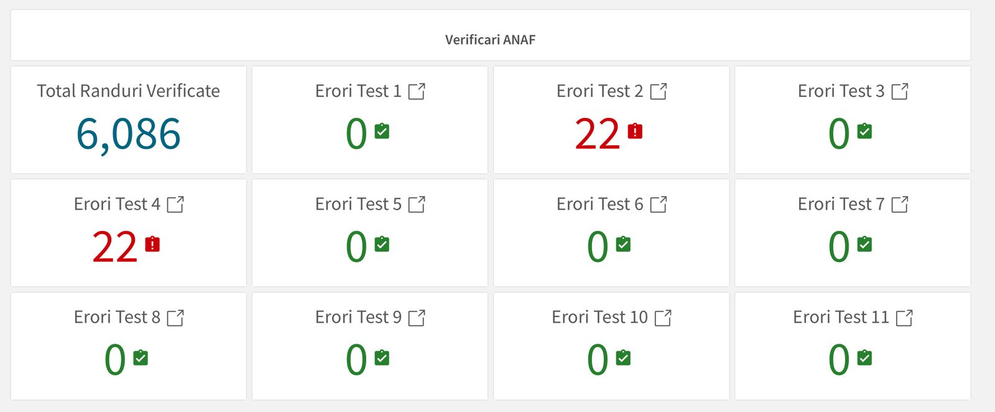Open the external link icon for Erori Test 2

[x=659, y=91]
